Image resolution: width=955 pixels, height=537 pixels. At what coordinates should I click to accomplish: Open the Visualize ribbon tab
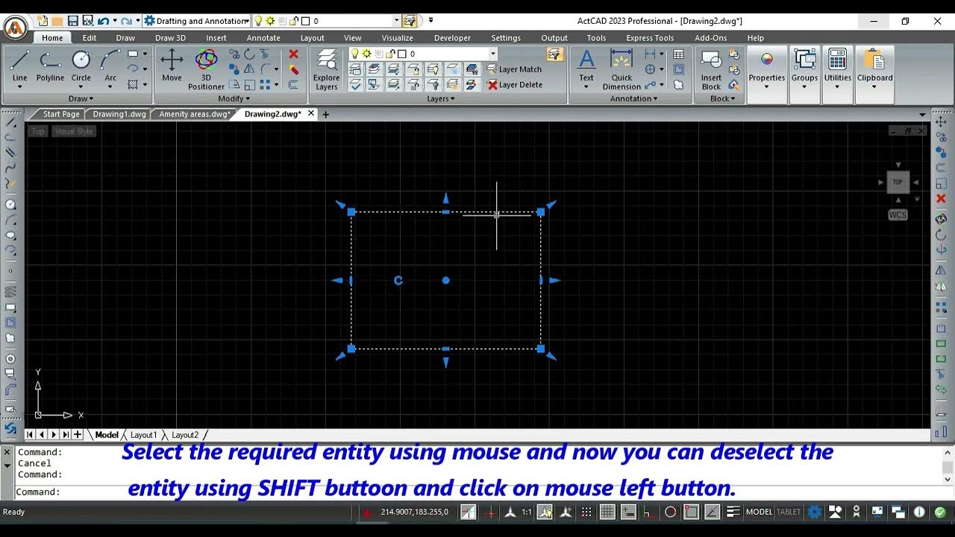click(x=397, y=38)
